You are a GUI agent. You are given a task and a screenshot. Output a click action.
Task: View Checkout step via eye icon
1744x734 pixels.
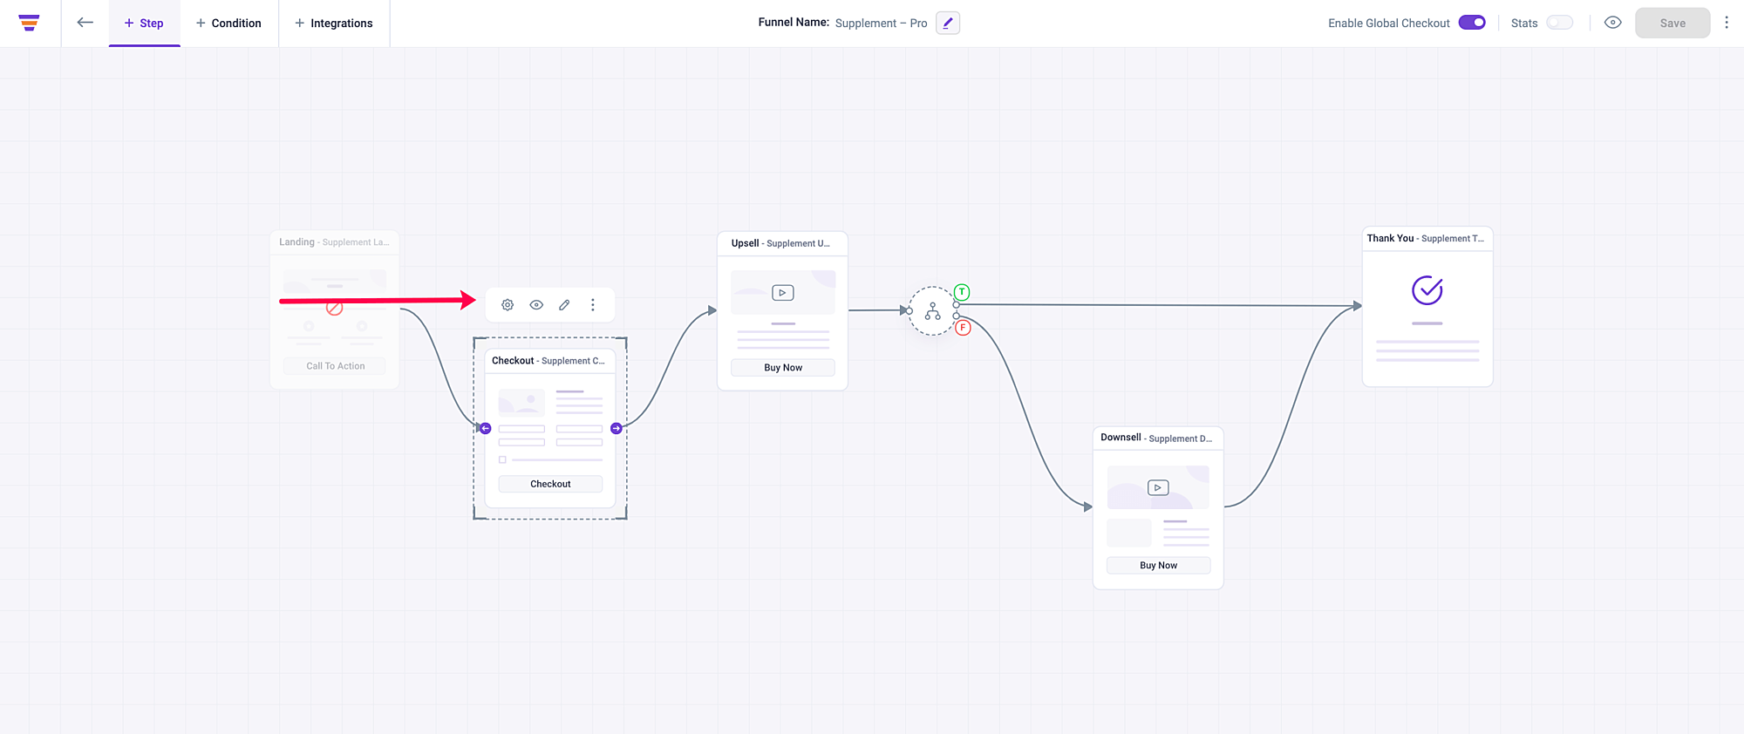click(536, 305)
